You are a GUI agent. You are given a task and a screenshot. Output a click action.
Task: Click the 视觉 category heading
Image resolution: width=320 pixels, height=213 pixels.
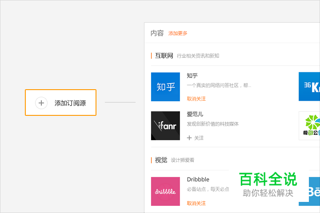click(x=161, y=160)
